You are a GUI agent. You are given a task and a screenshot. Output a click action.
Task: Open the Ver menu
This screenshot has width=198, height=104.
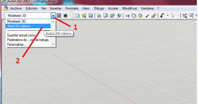pyautogui.click(x=44, y=8)
